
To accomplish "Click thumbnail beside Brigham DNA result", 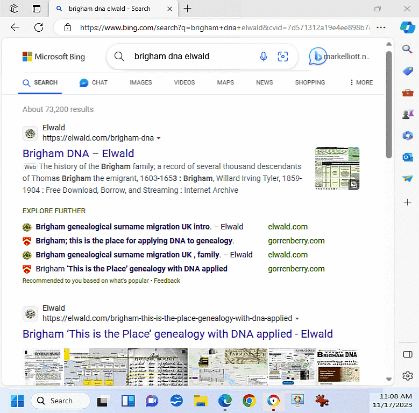I will tap(337, 168).
